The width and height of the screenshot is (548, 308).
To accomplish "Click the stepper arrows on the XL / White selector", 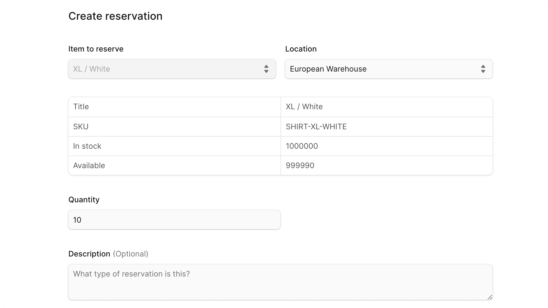I will (267, 69).
